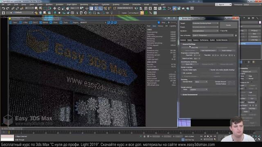Toggle the Percent Snap icon

pyautogui.click(x=105, y=8)
